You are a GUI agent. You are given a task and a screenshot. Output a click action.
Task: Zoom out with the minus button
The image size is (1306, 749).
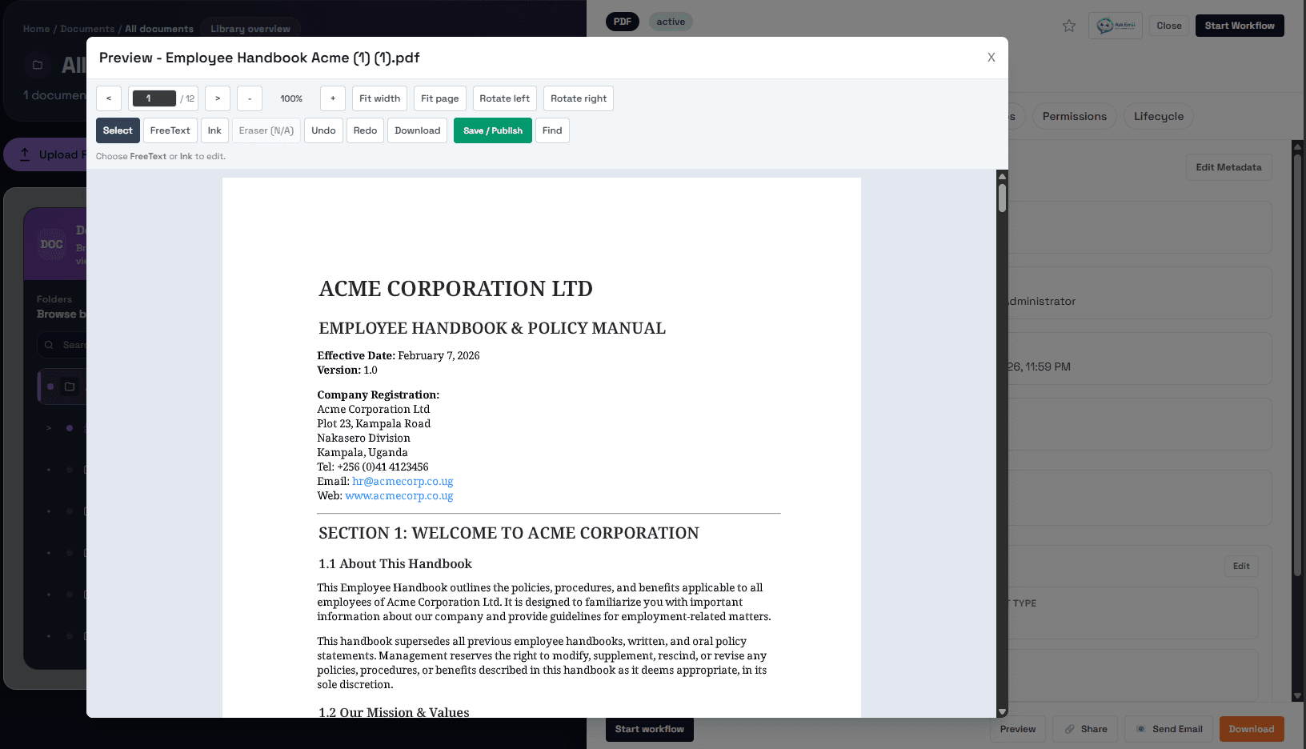point(250,98)
